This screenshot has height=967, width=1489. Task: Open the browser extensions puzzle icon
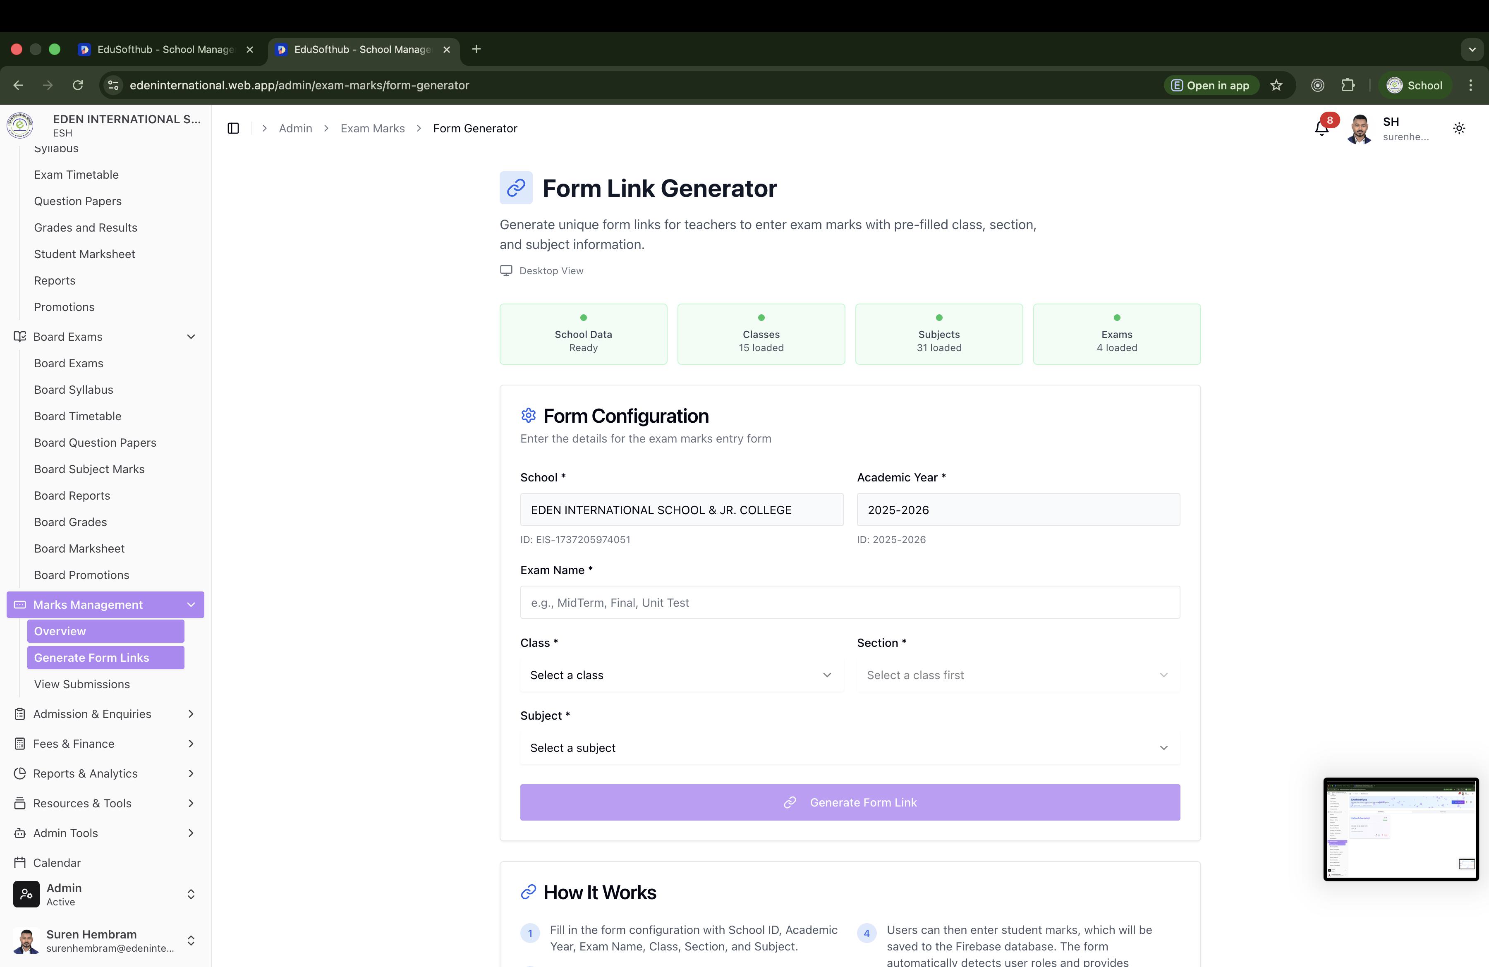tap(1348, 85)
